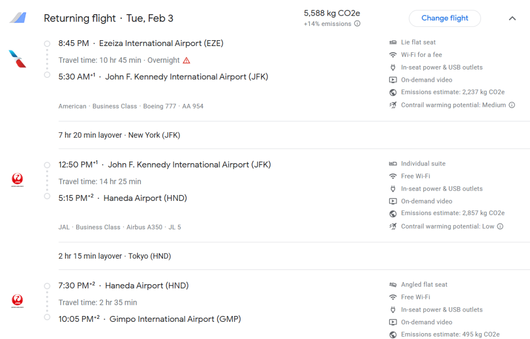
Task: Click Emissions estimate: 2,857 kg CO2e text
Action: 452,213
